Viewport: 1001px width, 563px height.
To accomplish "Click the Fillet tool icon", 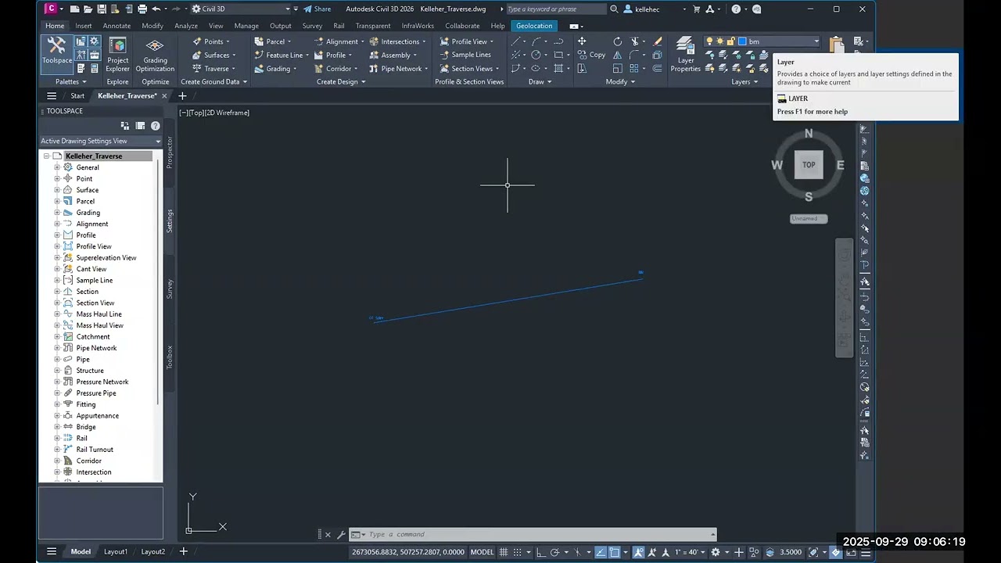I will tap(634, 55).
